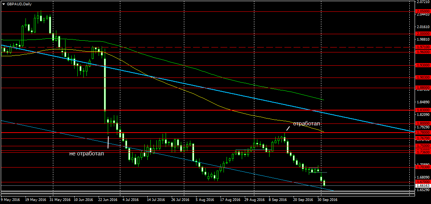This screenshot has height=204, width=431.
Task: Click the 20 Sep 2016 date label
Action: pyautogui.click(x=303, y=200)
